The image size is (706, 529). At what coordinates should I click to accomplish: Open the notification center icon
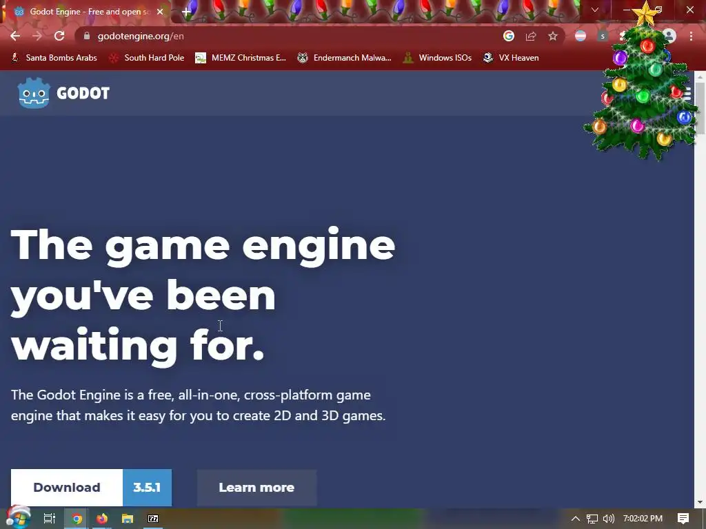pos(683,519)
